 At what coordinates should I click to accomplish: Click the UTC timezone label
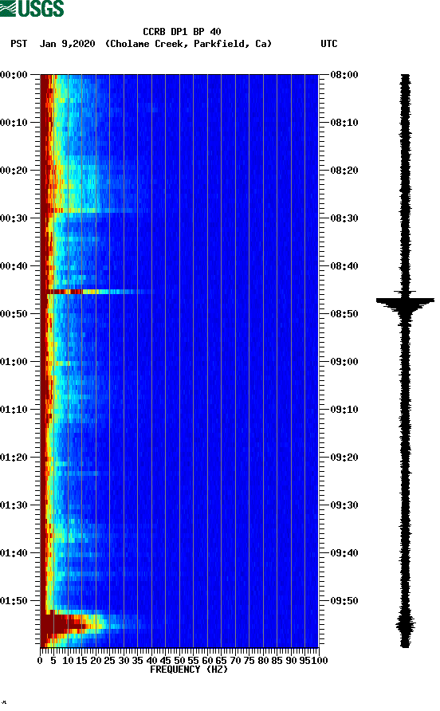(x=329, y=44)
